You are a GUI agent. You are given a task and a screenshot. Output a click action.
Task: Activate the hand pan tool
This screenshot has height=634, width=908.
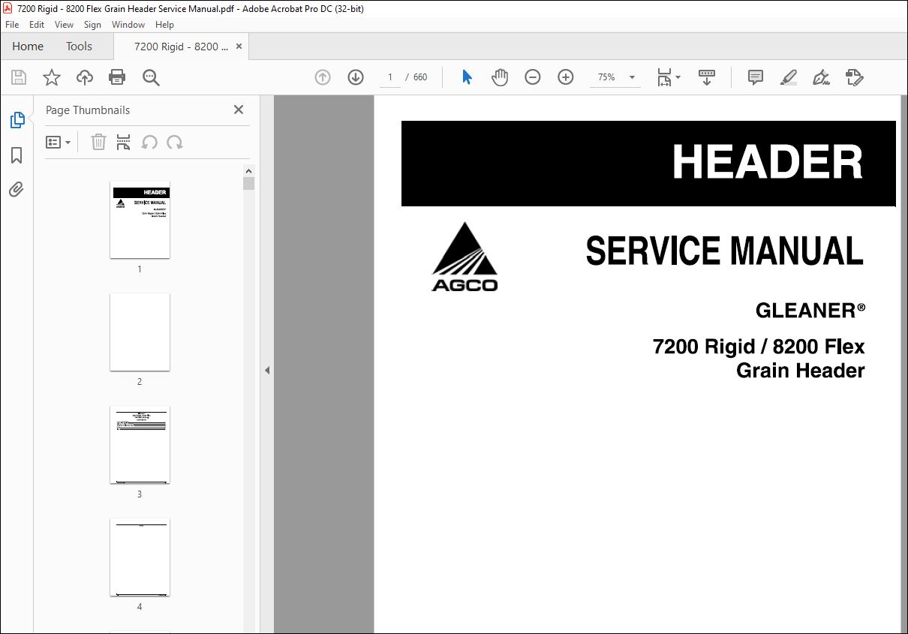coord(500,77)
